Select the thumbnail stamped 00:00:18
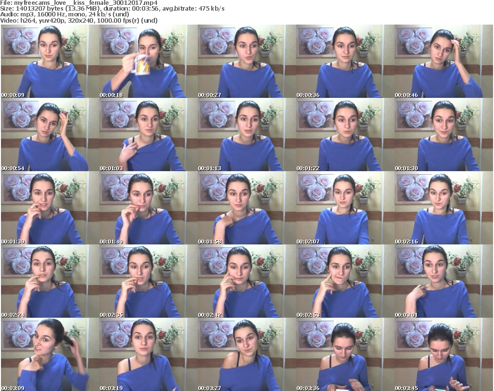The height and width of the screenshot is (391, 494). coord(149,61)
